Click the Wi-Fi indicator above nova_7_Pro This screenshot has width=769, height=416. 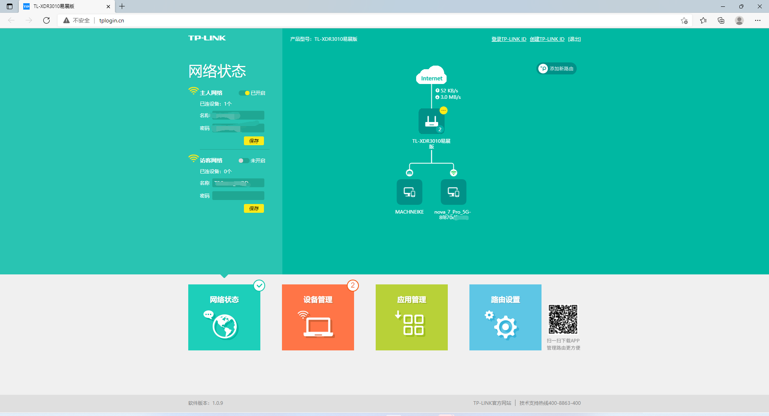453,173
